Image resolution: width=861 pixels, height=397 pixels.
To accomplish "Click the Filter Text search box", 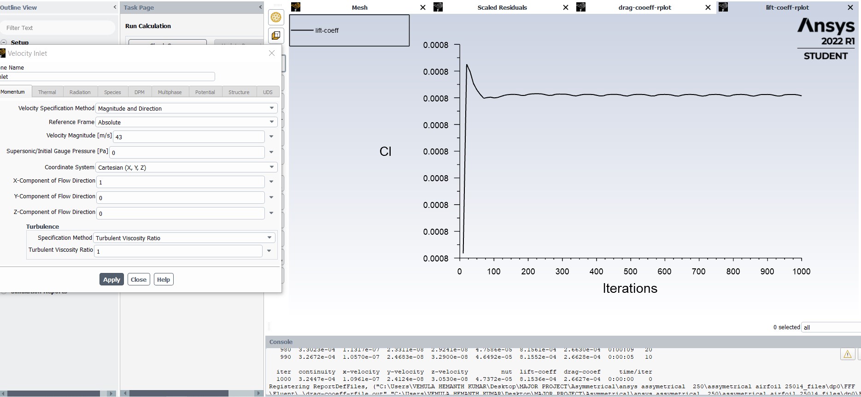I will [58, 28].
